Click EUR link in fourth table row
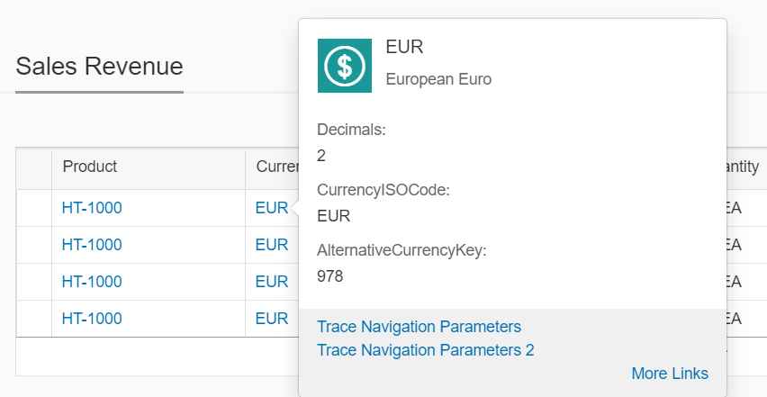This screenshot has height=397, width=767. click(x=272, y=319)
